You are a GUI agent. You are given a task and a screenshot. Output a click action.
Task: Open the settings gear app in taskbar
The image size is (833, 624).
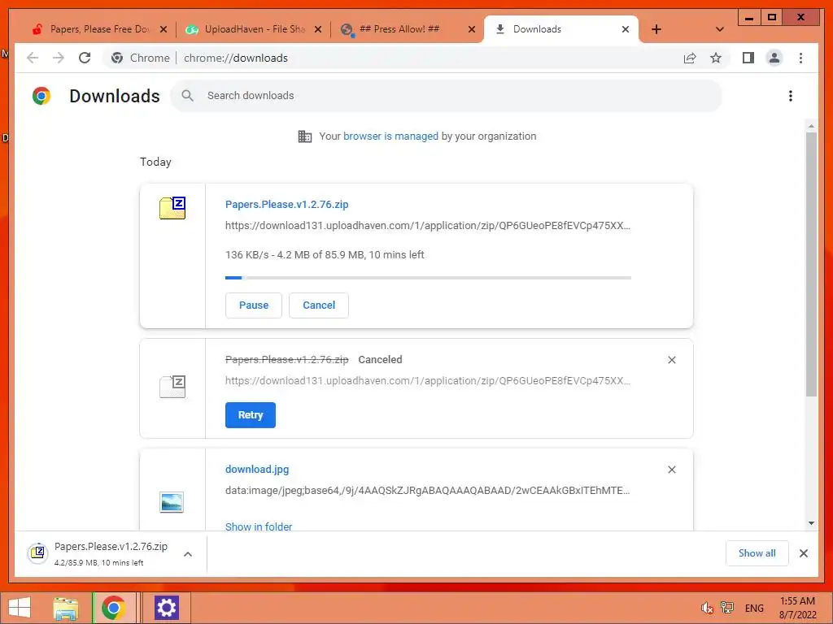tap(166, 608)
